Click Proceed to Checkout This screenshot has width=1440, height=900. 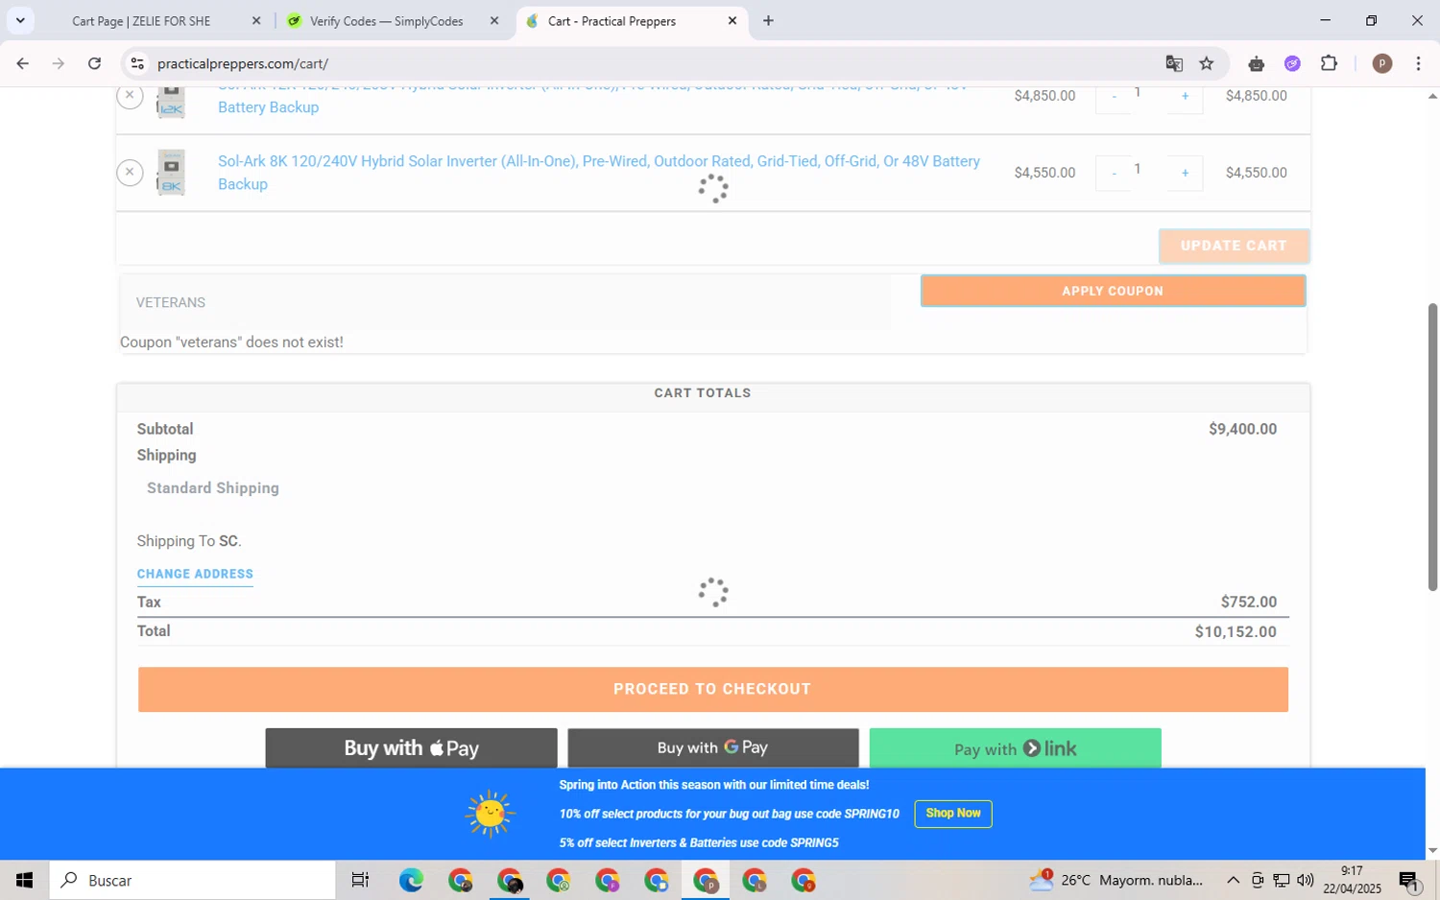pyautogui.click(x=712, y=689)
